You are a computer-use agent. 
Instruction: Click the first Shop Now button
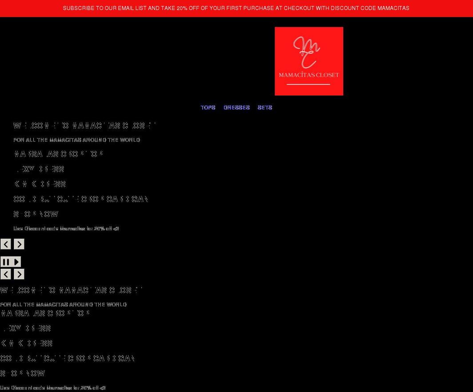[x=36, y=214]
